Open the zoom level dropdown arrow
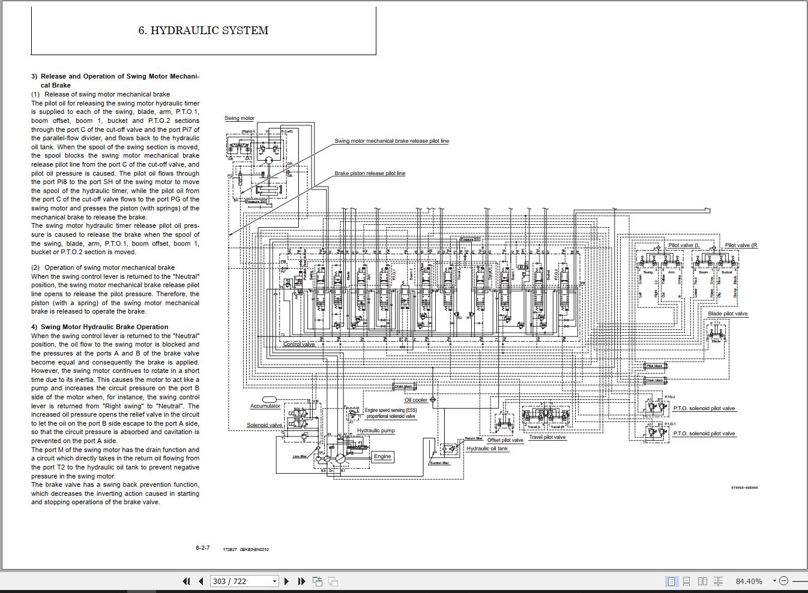Viewport: 808px width, 593px height. 774,580
